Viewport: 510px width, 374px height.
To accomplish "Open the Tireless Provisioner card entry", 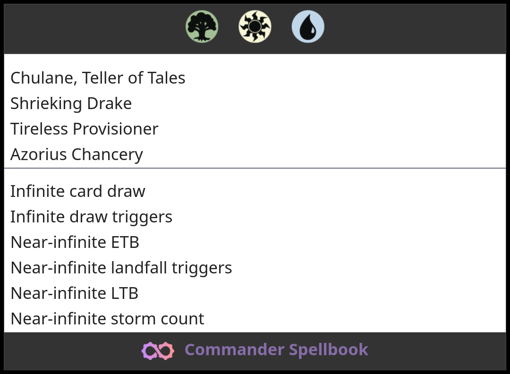I will tap(84, 129).
